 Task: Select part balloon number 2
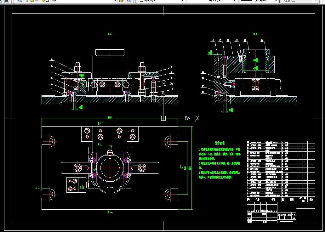pos(52,84)
